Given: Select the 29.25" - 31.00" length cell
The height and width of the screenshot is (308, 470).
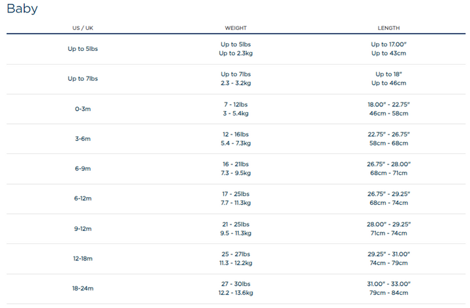Looking at the screenshot, I should (388, 254).
